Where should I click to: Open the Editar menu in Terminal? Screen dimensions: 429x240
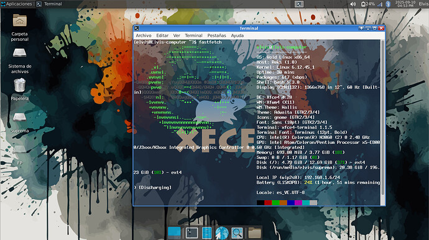(x=162, y=35)
